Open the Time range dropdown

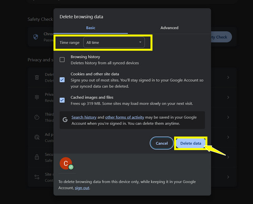(x=114, y=43)
